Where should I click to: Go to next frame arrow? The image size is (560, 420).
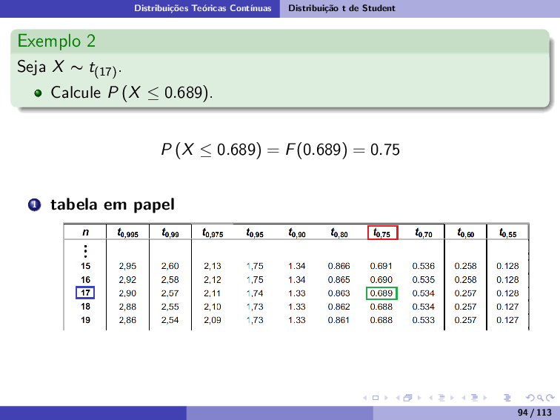(419, 398)
